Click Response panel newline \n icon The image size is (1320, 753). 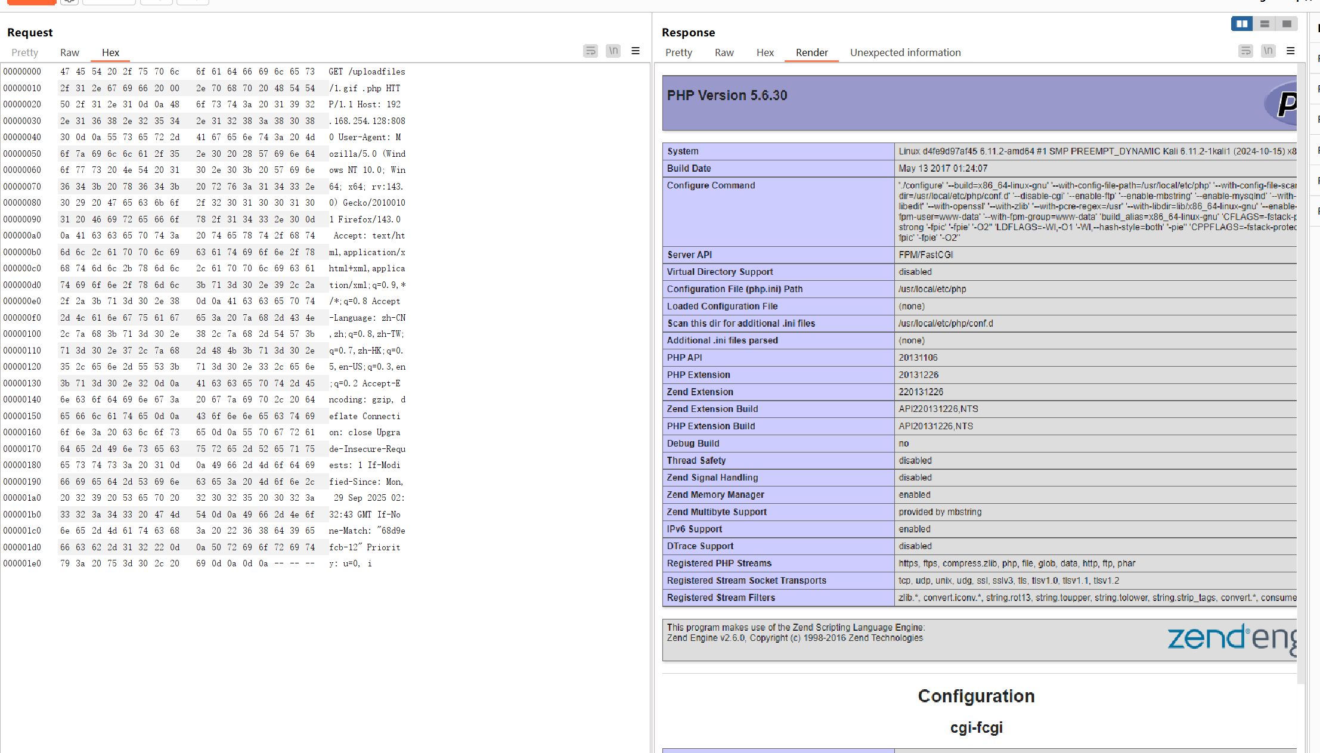[1268, 51]
